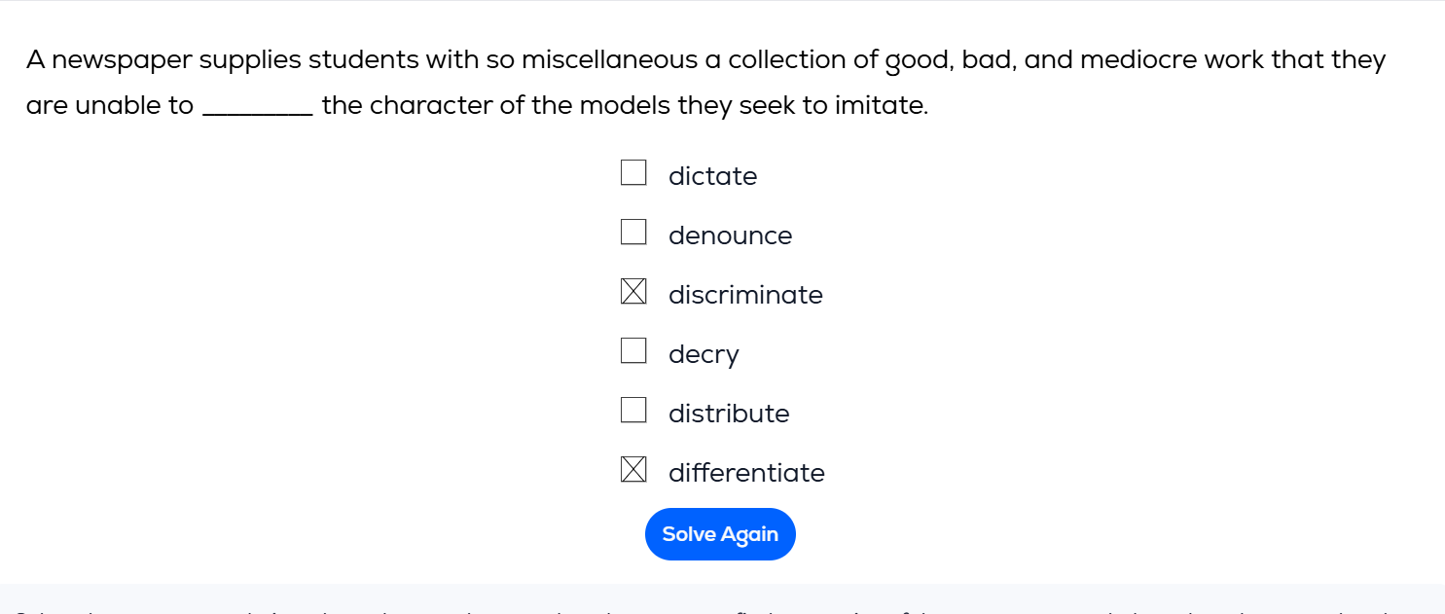Viewport: 1445px width, 614px height.
Task: Uncheck the 'discriminate' checkbox
Action: point(633,292)
